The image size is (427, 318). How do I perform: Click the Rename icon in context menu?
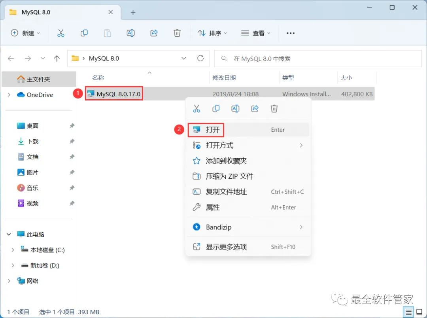tap(235, 108)
